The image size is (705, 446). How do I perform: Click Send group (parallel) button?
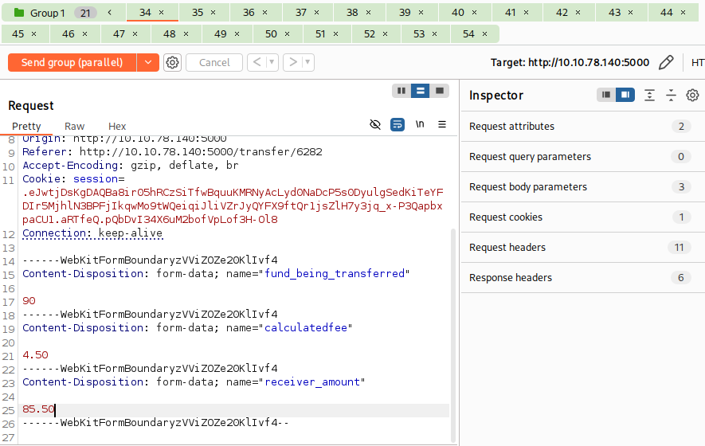click(72, 62)
